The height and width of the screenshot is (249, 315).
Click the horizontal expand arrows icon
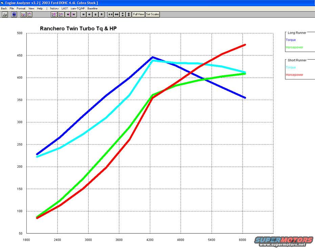click(116, 14)
